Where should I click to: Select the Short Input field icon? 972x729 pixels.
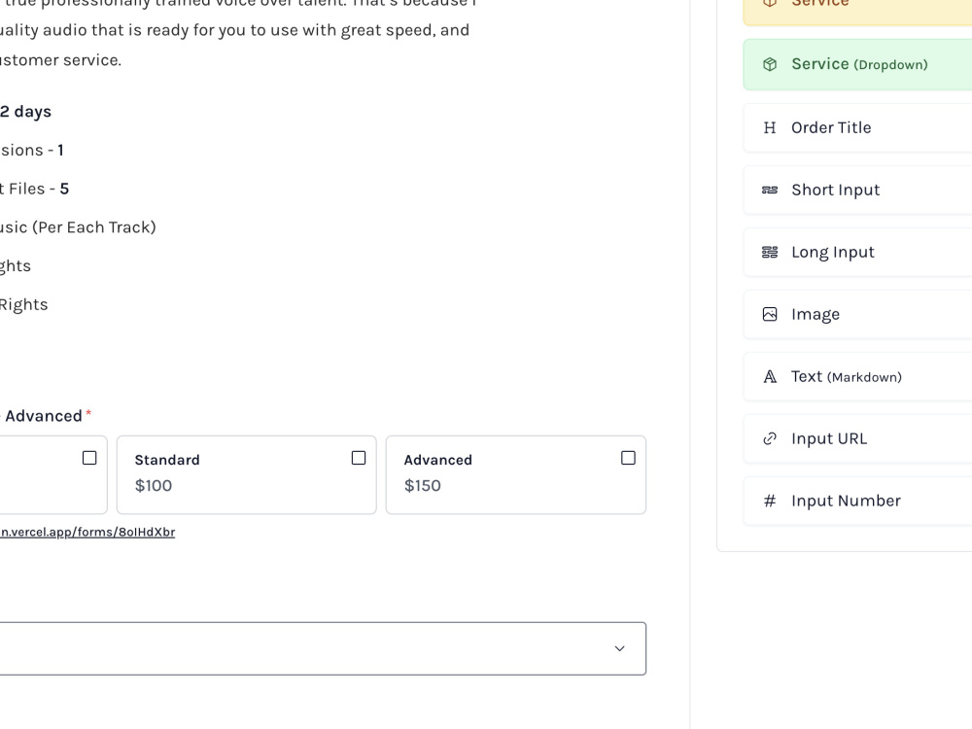tap(769, 190)
